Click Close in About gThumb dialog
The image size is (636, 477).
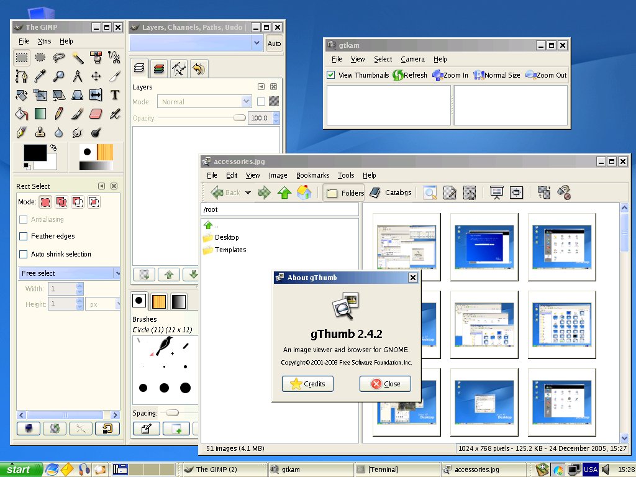tap(385, 384)
